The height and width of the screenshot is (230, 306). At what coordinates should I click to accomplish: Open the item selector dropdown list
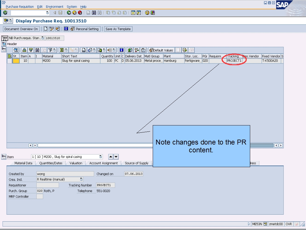tap(100, 157)
